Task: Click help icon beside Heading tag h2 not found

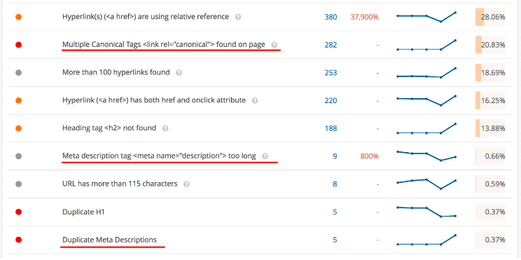Action: tap(165, 128)
